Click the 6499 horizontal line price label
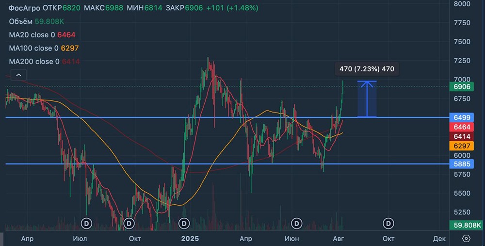485x246 pixels. click(462, 117)
